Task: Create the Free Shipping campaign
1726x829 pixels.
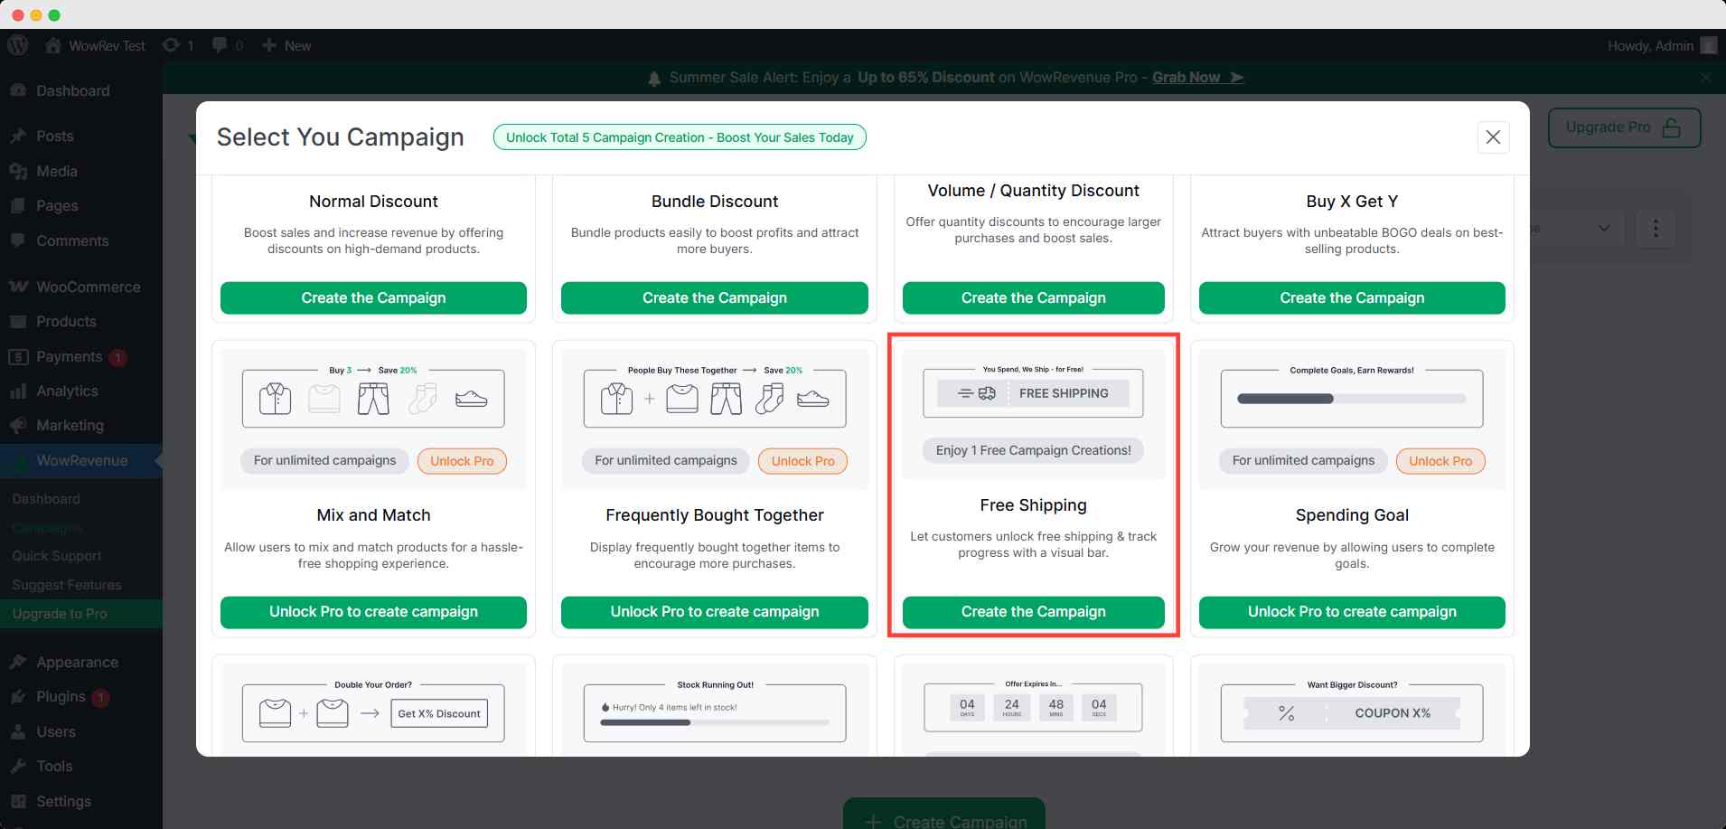Action: 1033,612
